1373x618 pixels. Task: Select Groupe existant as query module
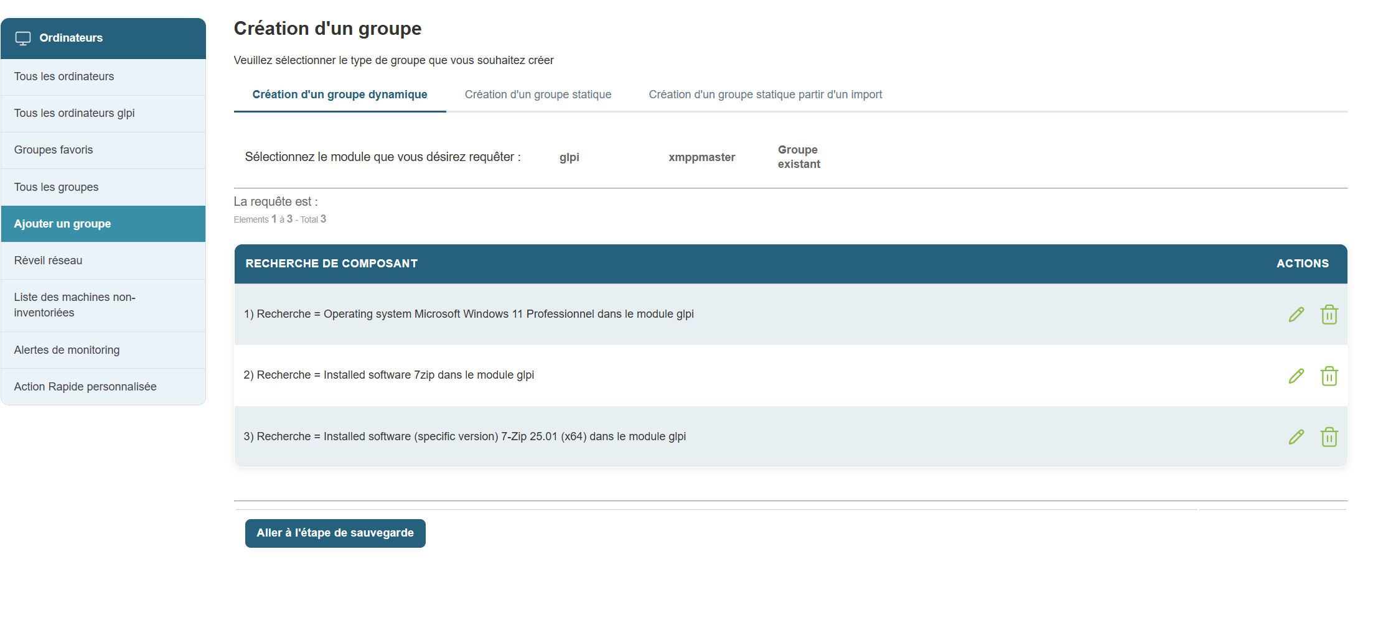[799, 157]
